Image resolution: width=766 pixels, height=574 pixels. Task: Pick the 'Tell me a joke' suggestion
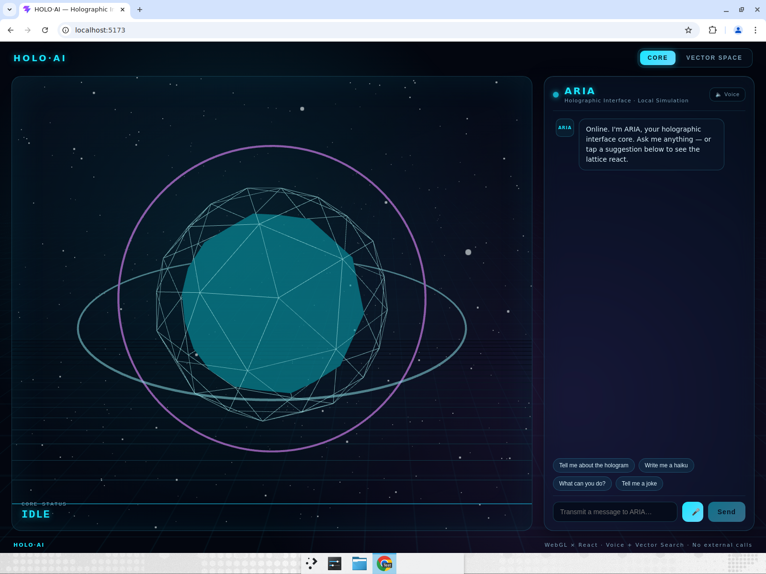[x=639, y=484]
